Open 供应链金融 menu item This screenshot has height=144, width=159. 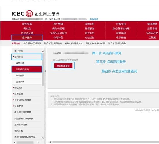[x=27, y=33]
